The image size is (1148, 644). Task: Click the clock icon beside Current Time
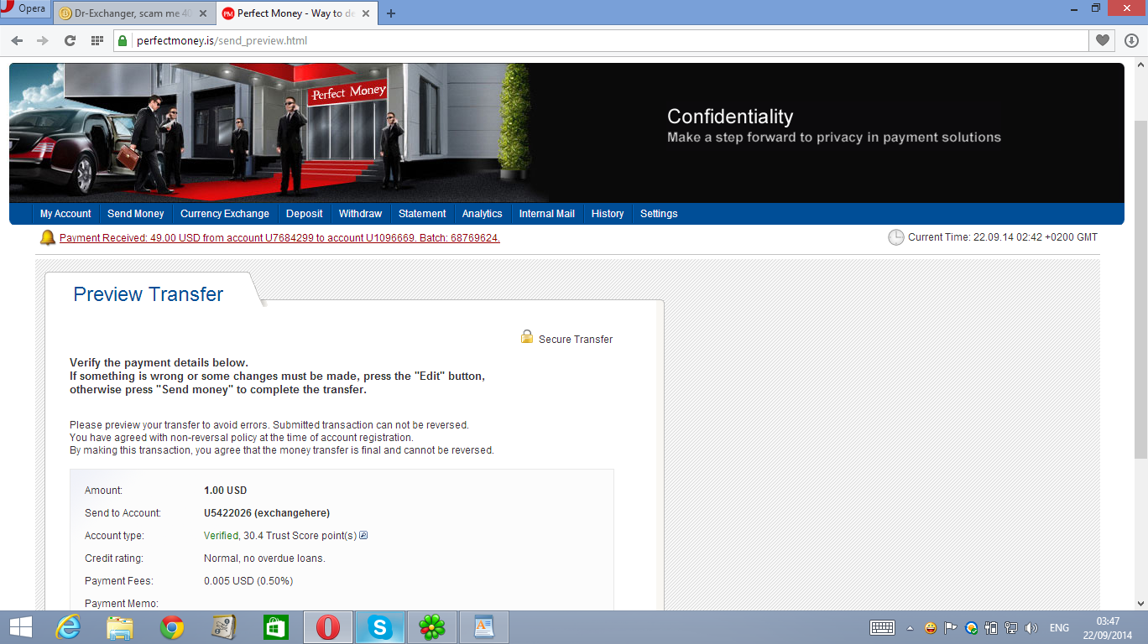tap(896, 237)
